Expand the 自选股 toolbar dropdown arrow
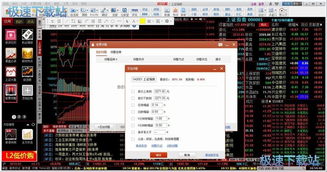 (x=77, y=10)
